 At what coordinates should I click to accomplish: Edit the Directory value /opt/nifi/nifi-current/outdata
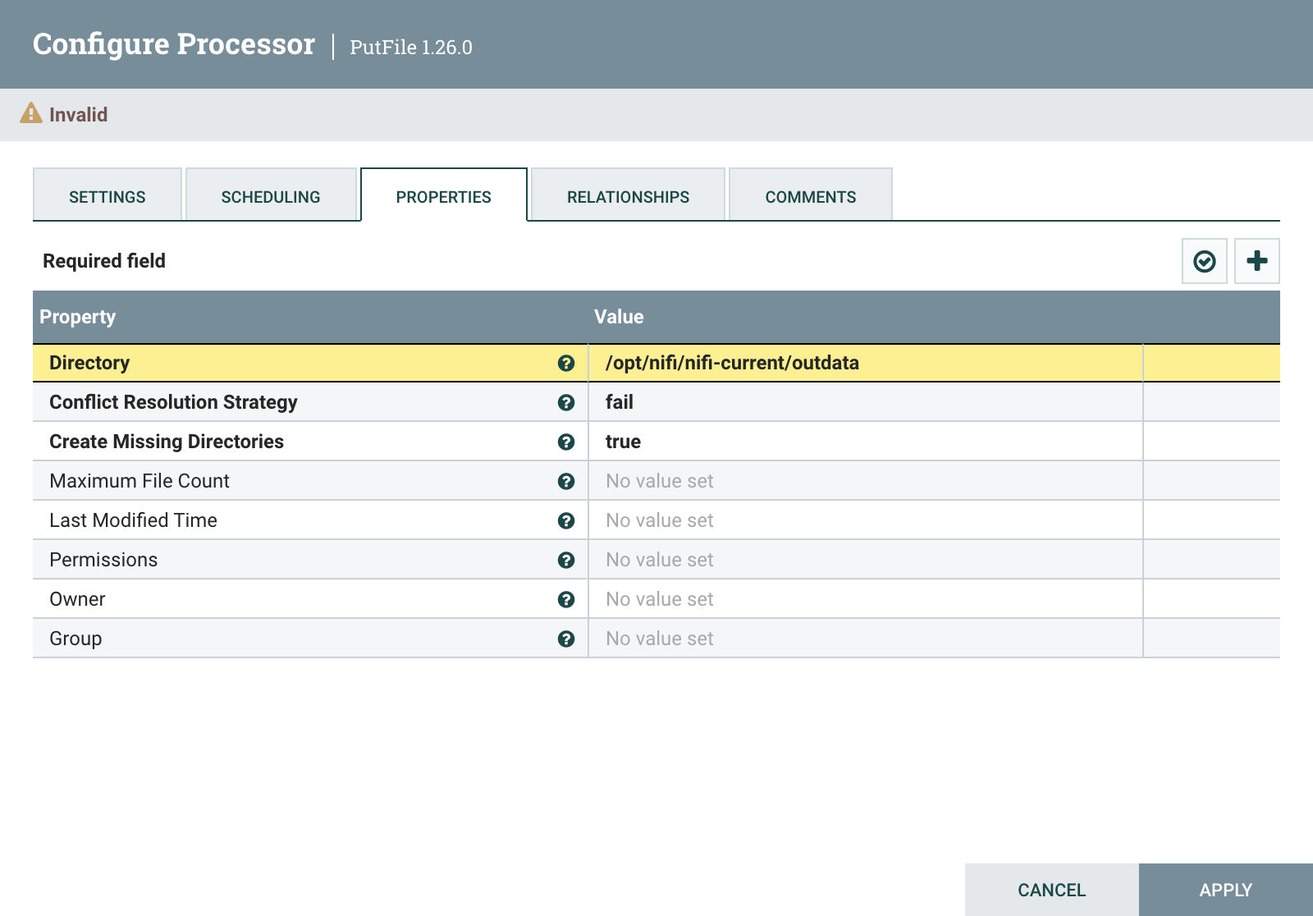[866, 363]
